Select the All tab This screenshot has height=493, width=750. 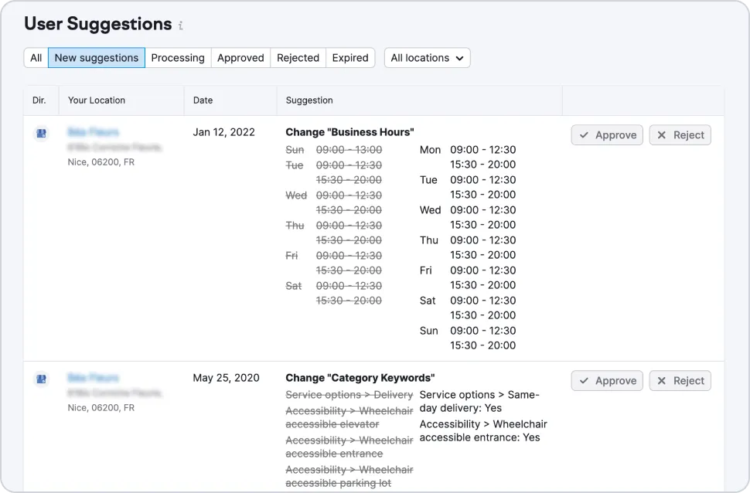[x=36, y=58]
